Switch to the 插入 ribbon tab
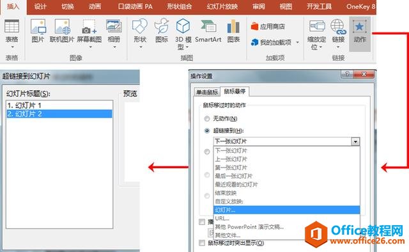Image resolution: width=409 pixels, height=252 pixels. click(x=13, y=6)
